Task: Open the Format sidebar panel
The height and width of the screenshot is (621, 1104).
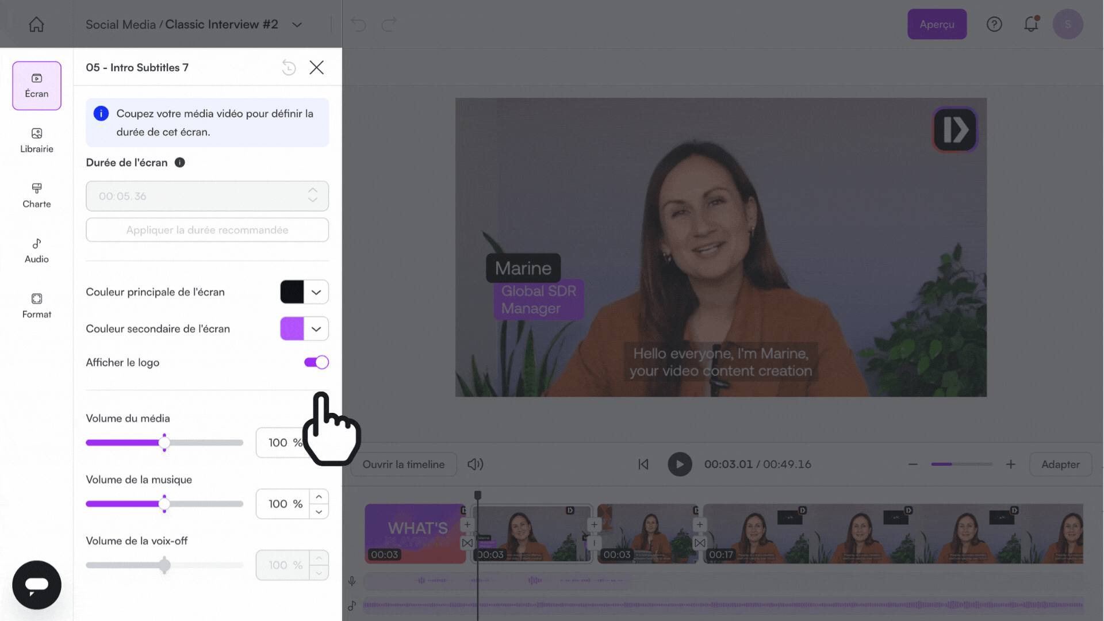Action: click(36, 306)
